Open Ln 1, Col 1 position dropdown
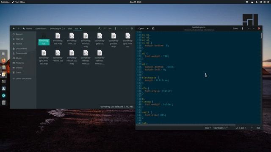271x152 pixels. [244, 128]
